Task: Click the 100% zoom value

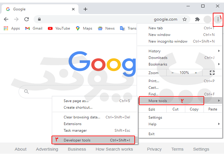Action: tap(184, 73)
